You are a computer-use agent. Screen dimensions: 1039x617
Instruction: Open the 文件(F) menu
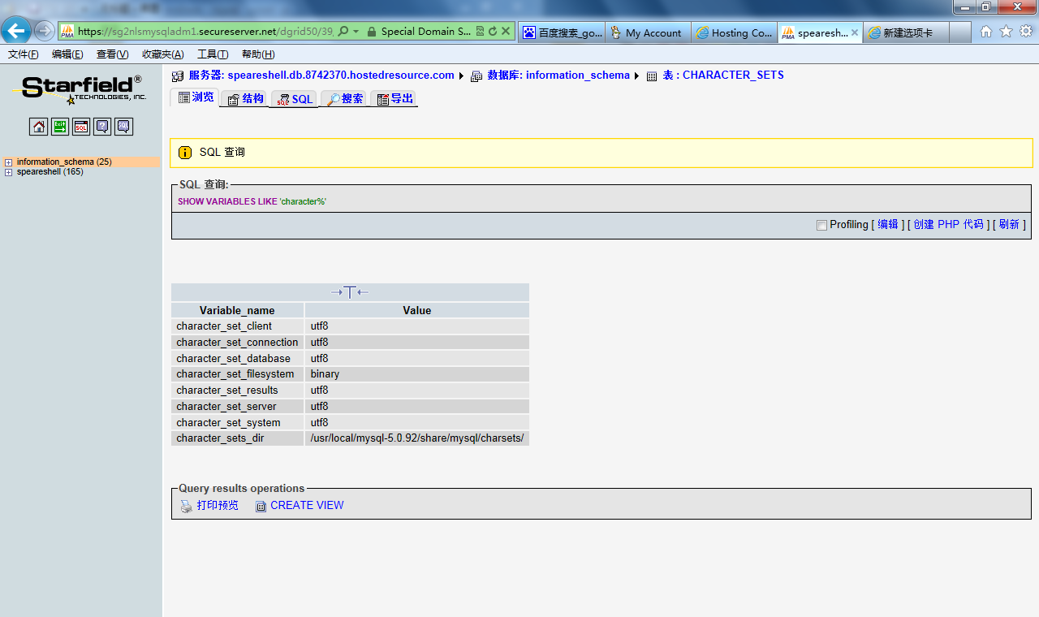24,54
